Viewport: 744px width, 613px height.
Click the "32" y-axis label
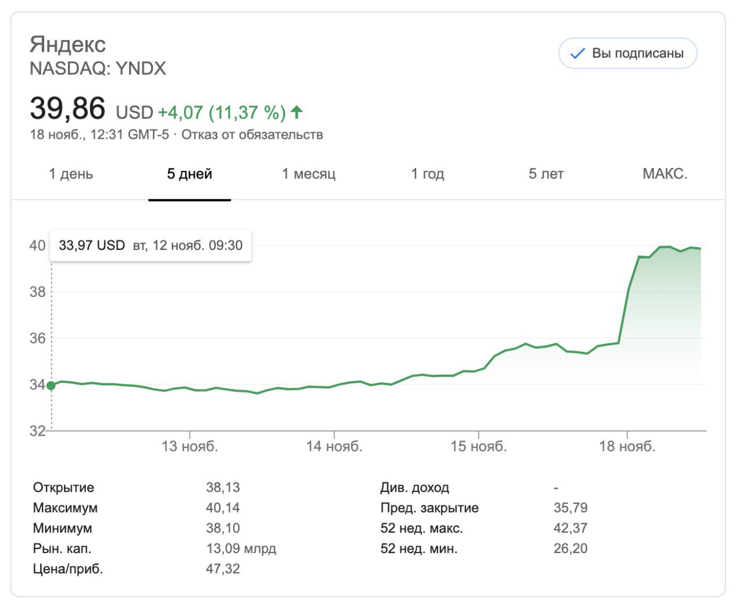point(37,431)
